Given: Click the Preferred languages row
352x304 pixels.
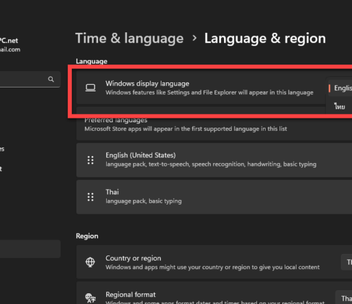Looking at the screenshot, I should point(214,124).
